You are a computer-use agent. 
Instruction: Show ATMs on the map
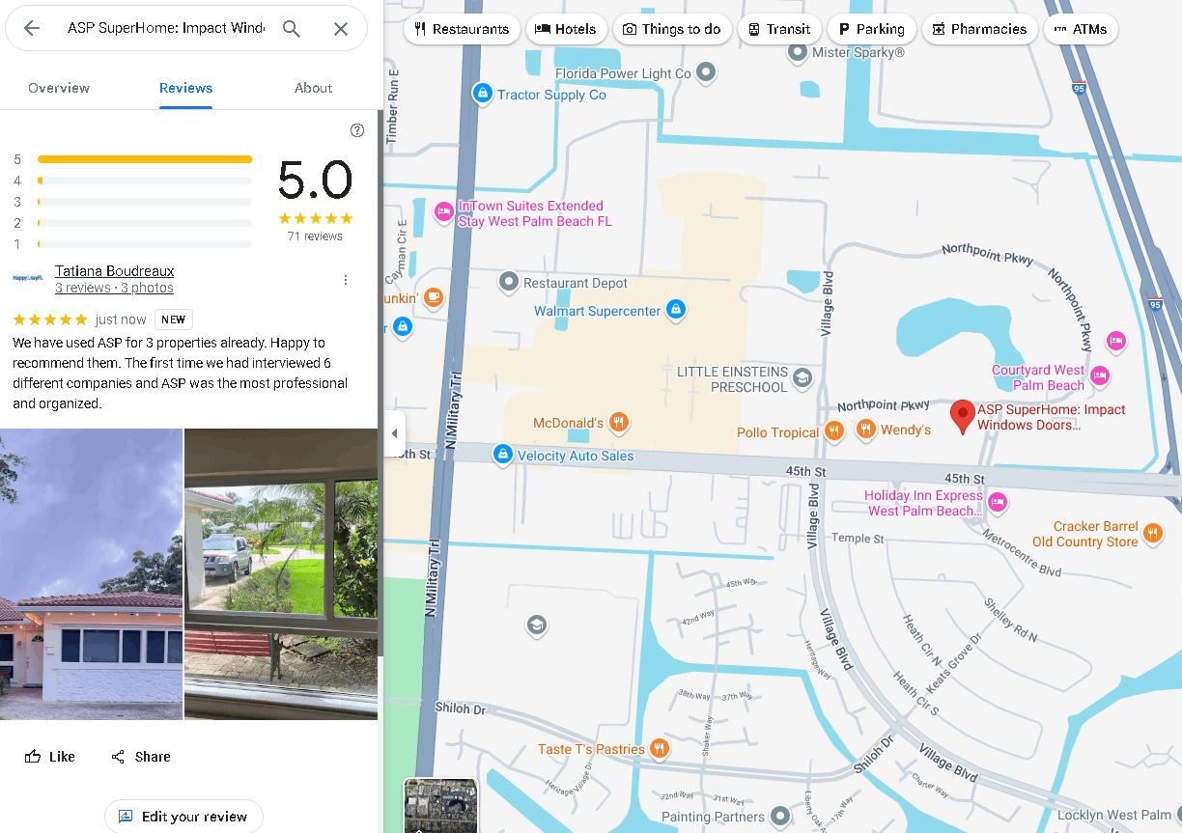tap(1082, 29)
